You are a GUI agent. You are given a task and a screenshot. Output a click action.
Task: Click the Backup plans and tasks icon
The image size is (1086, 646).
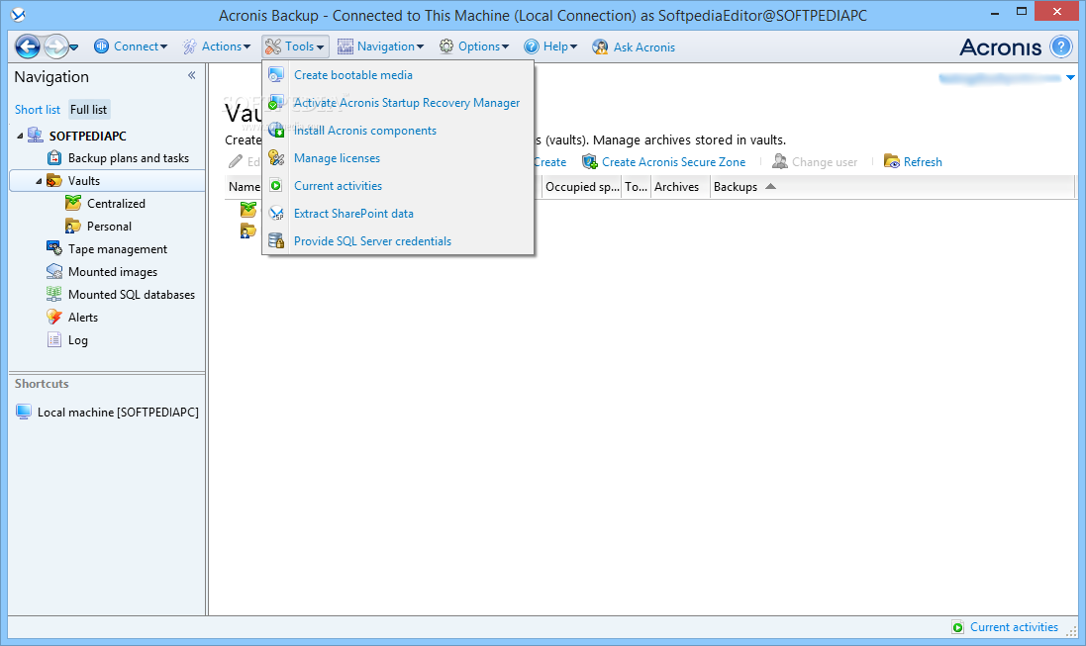(x=54, y=158)
